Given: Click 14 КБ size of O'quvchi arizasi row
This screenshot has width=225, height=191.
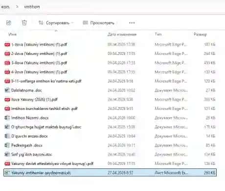Looking at the screenshot, I should [x=211, y=136].
